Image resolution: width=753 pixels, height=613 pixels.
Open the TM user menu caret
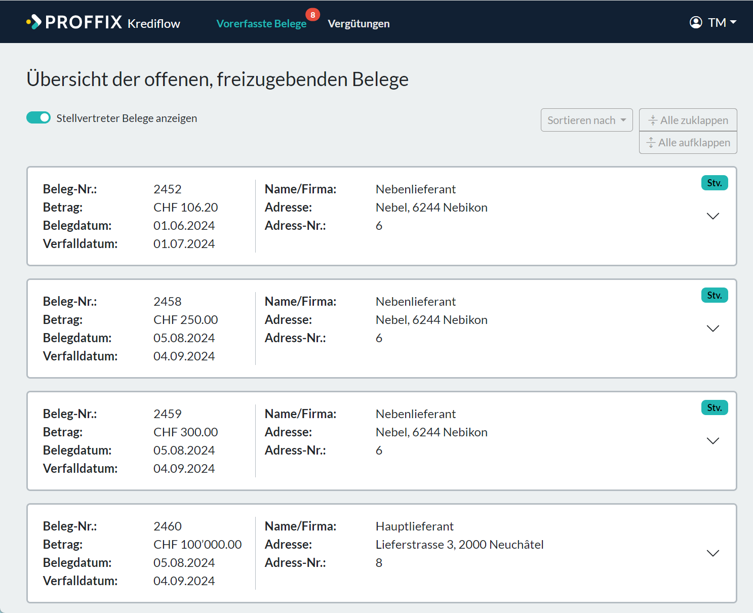[x=733, y=22]
